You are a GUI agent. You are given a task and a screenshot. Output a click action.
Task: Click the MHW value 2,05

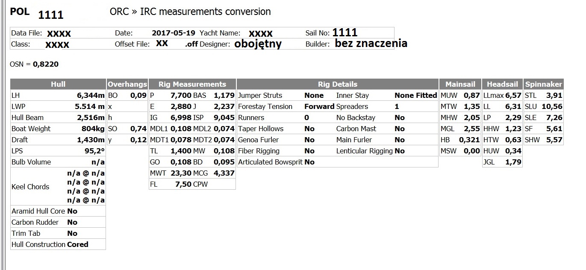(472, 117)
